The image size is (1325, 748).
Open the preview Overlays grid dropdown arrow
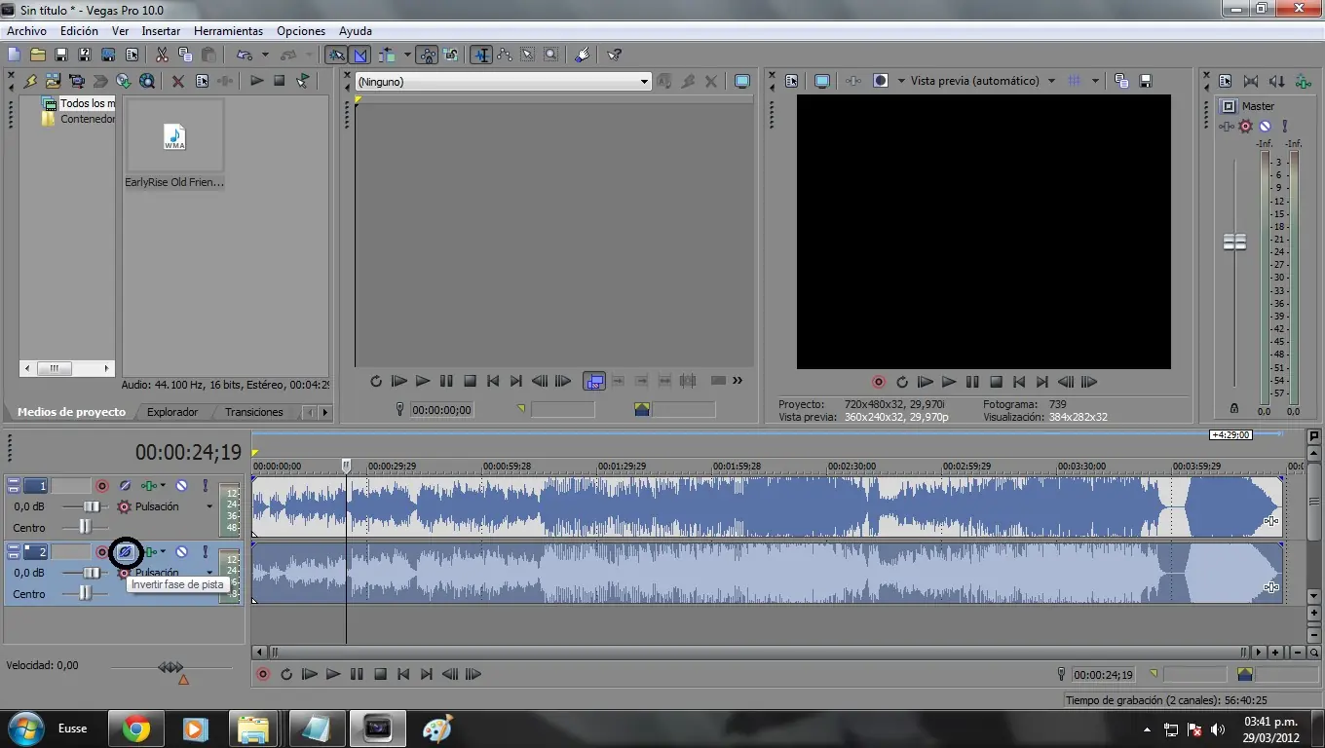click(1095, 81)
